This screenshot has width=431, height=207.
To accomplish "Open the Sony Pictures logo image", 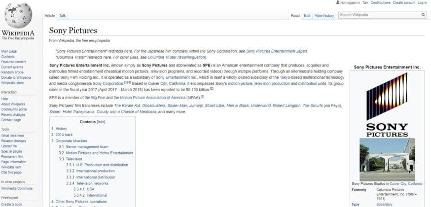I will pos(387,104).
